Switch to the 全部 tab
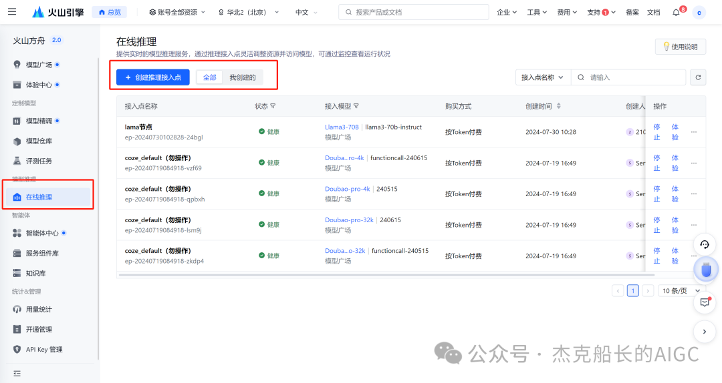The height and width of the screenshot is (383, 722). pyautogui.click(x=209, y=77)
